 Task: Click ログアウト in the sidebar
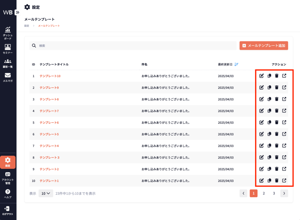(8, 211)
